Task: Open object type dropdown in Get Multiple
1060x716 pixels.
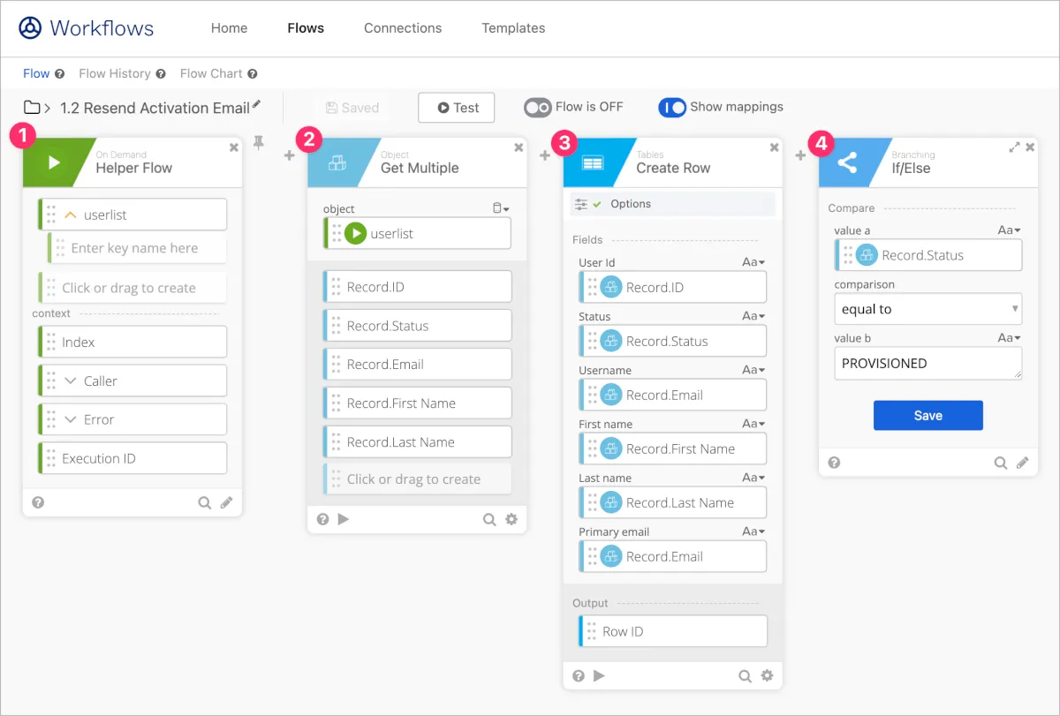Action: click(501, 208)
